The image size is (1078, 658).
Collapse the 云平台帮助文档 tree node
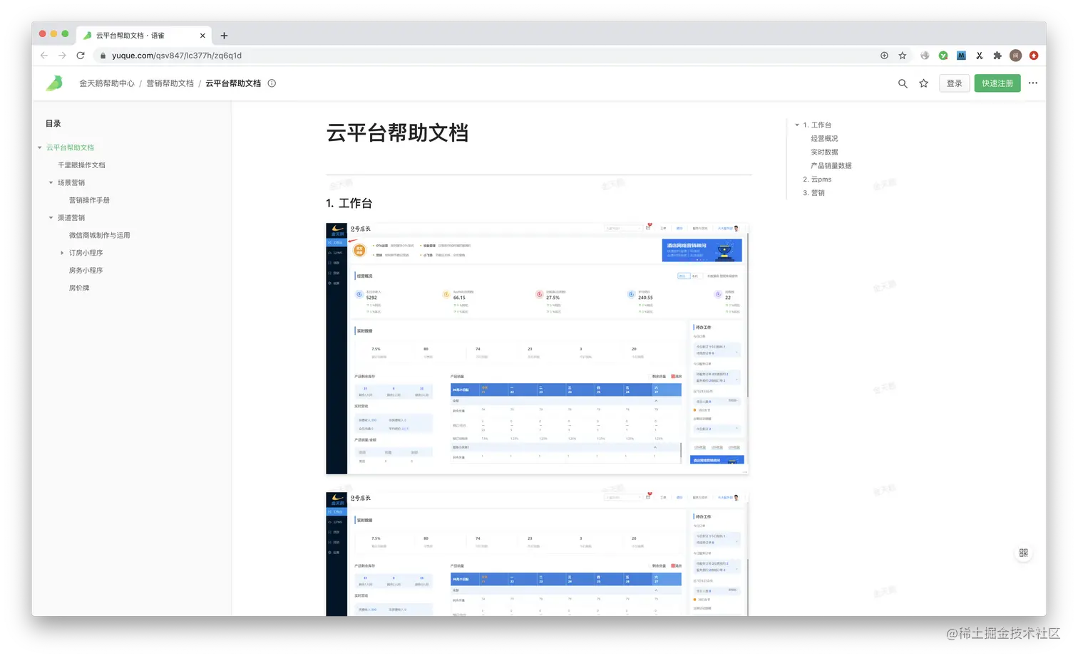click(x=40, y=147)
